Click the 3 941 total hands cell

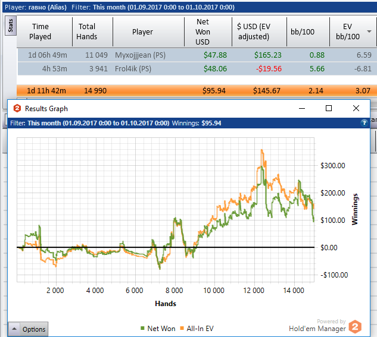click(98, 68)
